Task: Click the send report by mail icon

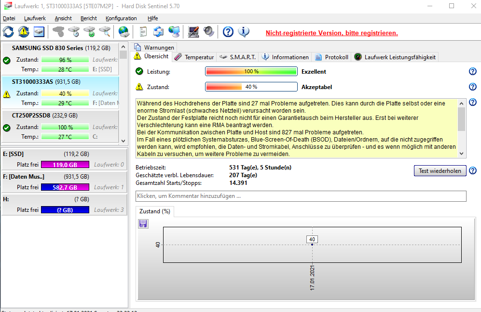Action: (158, 31)
